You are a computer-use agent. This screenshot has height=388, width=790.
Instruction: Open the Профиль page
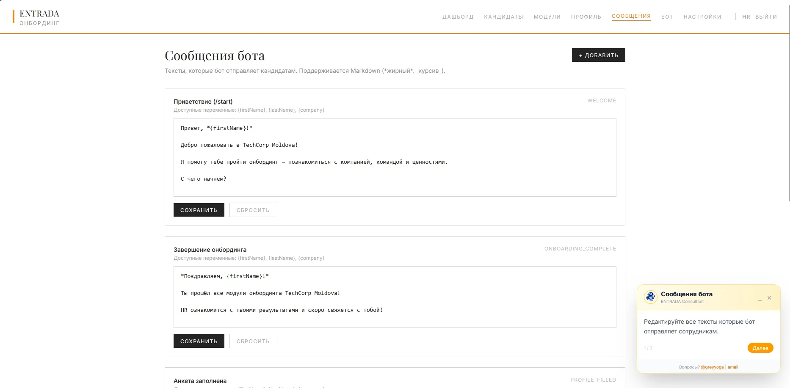[586, 17]
